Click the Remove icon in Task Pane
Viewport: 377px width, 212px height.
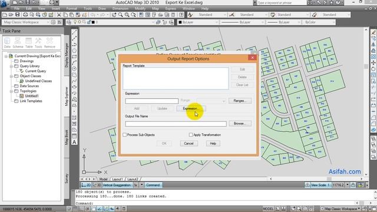pos(49,43)
